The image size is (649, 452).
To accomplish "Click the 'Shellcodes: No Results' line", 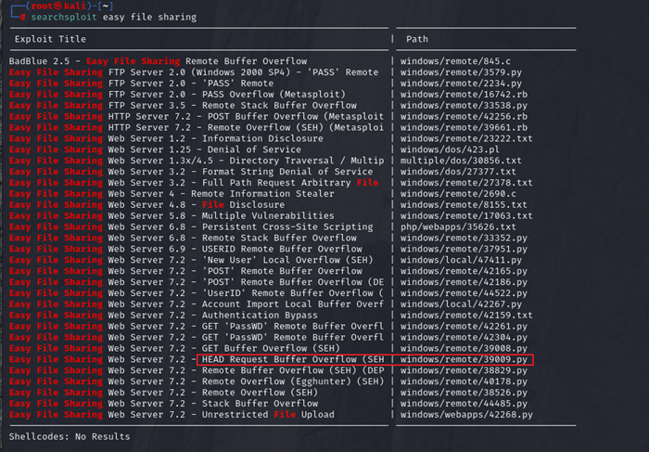I will point(70,436).
